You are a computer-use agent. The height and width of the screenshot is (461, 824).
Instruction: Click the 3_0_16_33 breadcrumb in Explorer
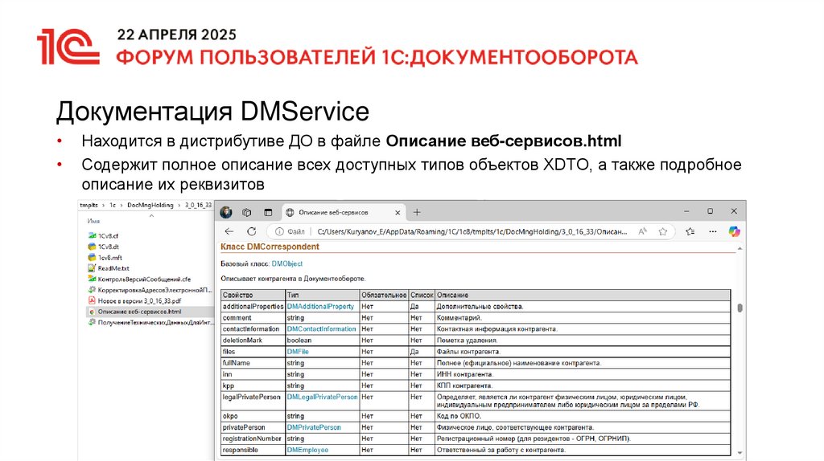[198, 205]
